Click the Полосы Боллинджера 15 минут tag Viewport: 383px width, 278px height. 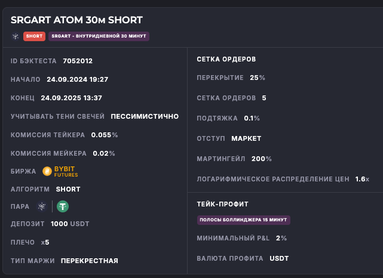[243, 220]
